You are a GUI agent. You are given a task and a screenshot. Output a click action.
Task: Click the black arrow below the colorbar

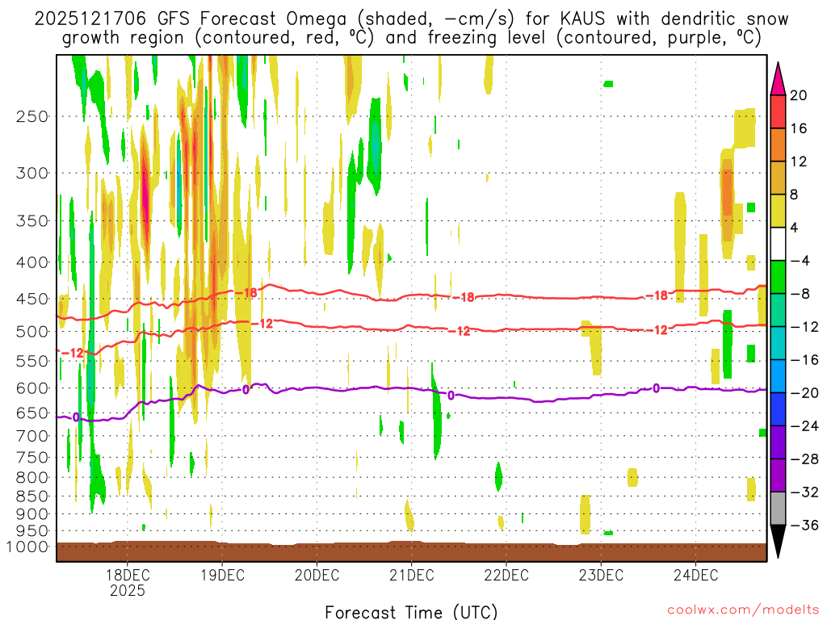tap(778, 541)
